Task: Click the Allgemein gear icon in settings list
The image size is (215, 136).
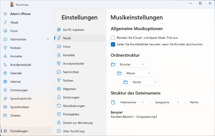Action: click(59, 89)
